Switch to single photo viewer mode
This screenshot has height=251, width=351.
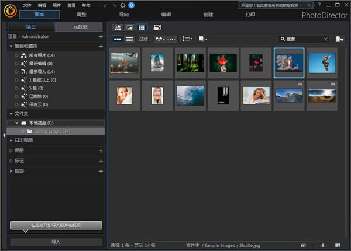point(130,27)
